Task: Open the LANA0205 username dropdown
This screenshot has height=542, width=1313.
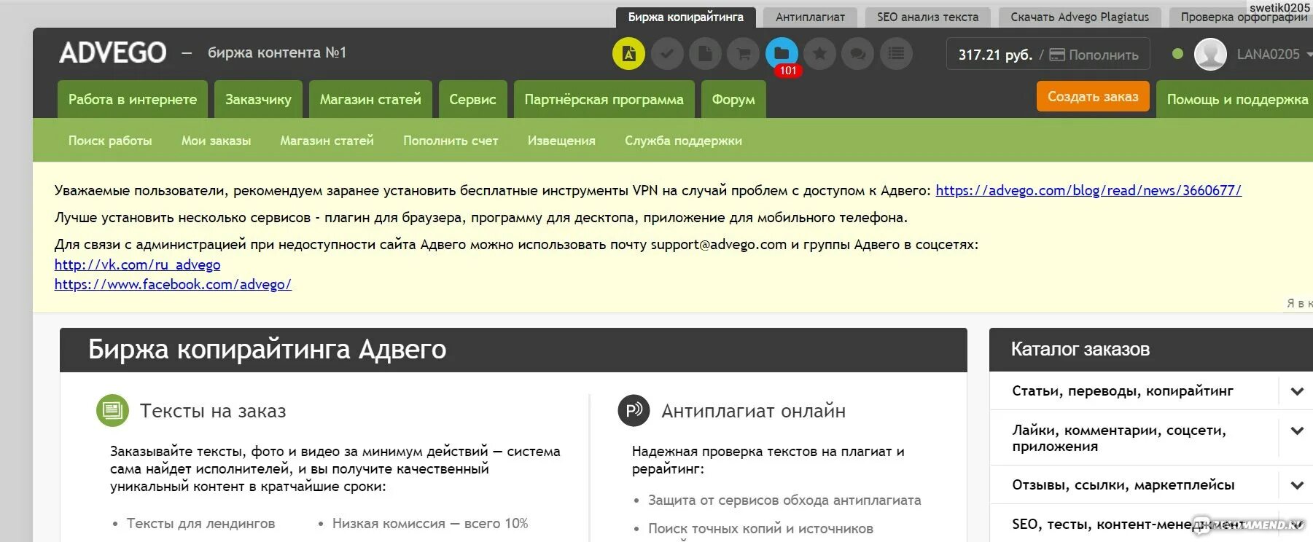Action: pyautogui.click(x=1274, y=55)
